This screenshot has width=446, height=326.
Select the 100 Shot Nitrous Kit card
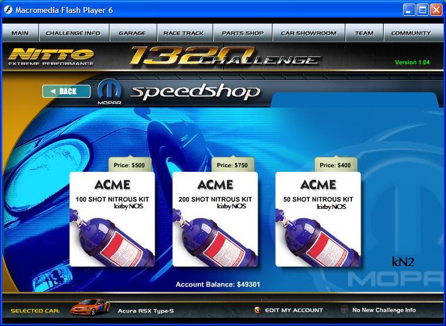[x=112, y=219]
